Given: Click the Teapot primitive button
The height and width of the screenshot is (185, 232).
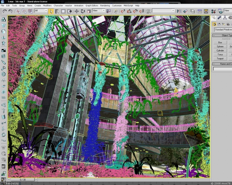Looking at the screenshot, I should click(x=220, y=59).
